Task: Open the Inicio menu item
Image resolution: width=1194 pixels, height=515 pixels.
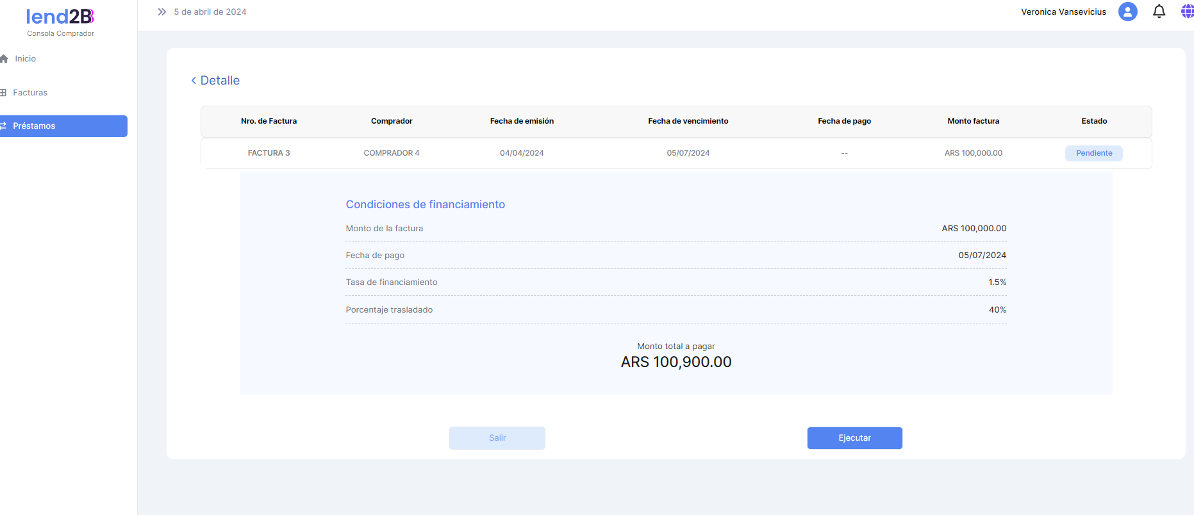Action: point(26,59)
